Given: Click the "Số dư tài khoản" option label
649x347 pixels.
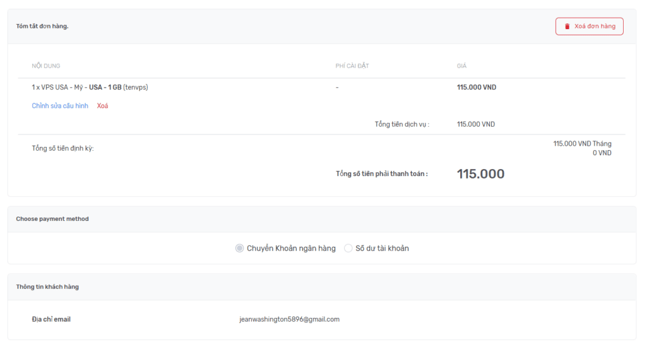Looking at the screenshot, I should 382,248.
